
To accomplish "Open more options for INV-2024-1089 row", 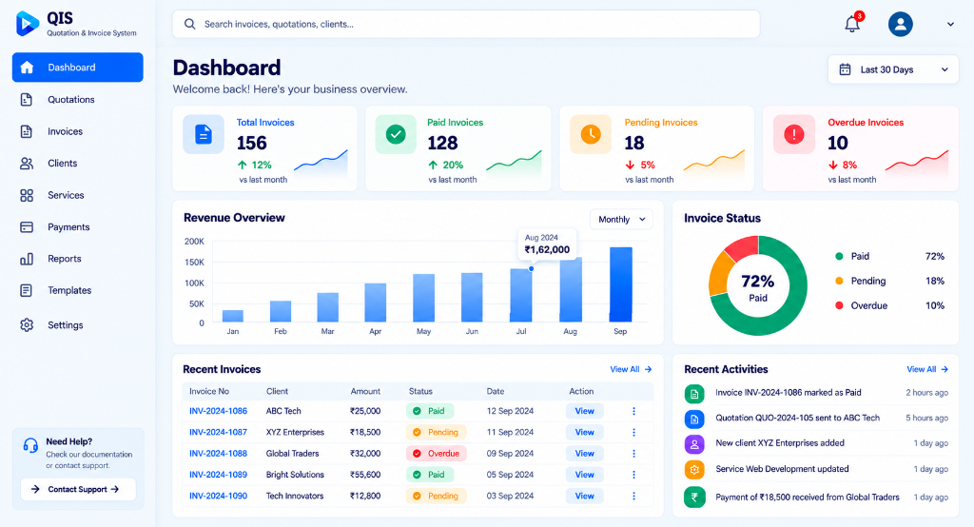I will coord(633,474).
